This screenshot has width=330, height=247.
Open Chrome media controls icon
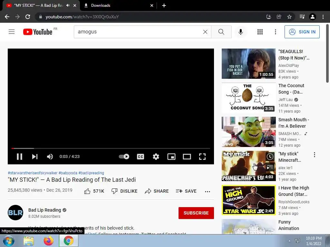coord(302,17)
